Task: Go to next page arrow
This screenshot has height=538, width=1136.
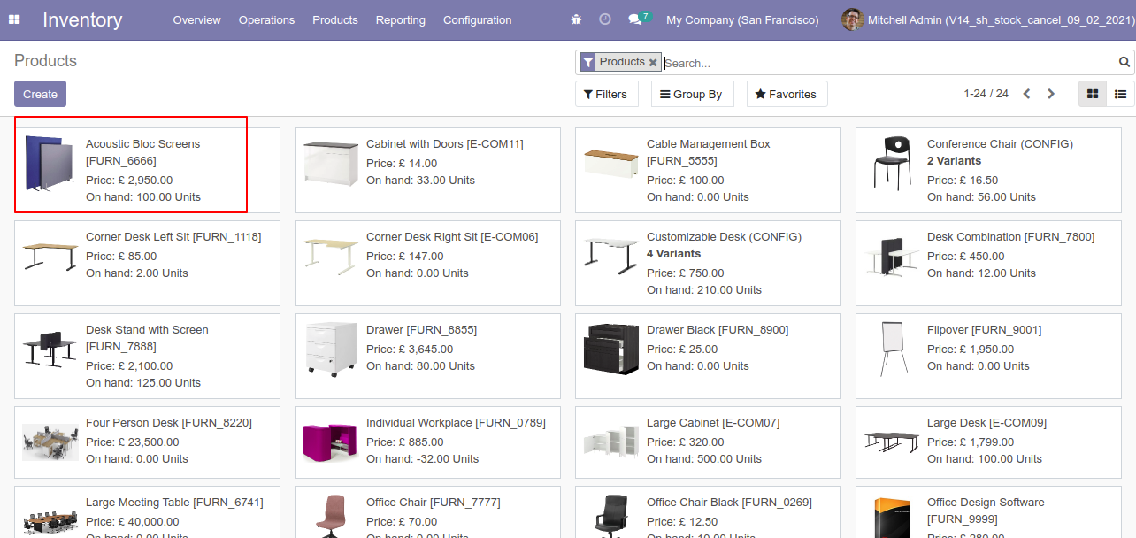Action: [x=1051, y=94]
